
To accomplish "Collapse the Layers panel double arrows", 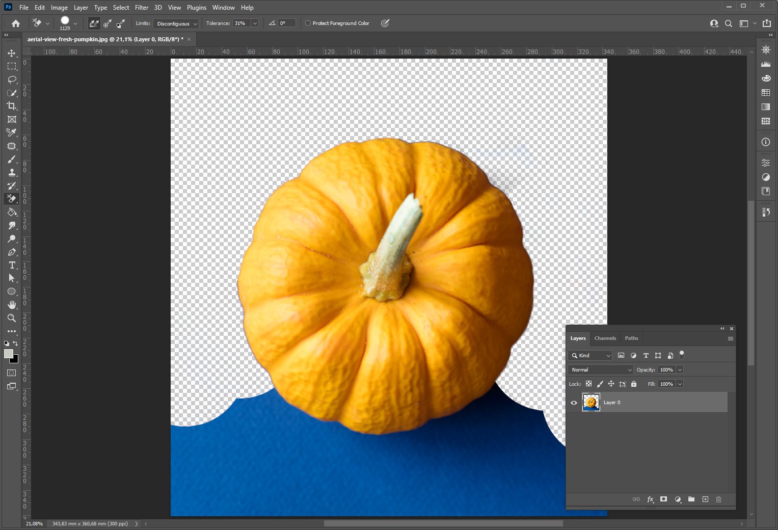I will [x=722, y=329].
